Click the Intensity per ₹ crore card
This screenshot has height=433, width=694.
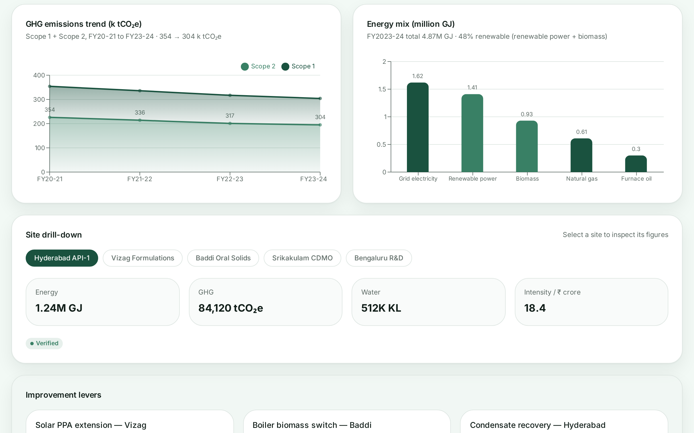(x=591, y=302)
